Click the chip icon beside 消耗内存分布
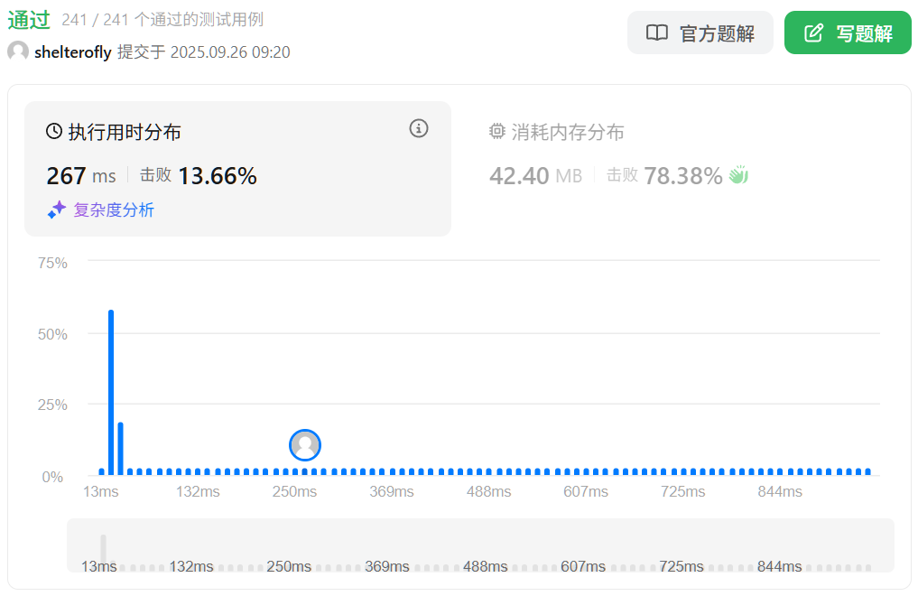The image size is (918, 596). [x=497, y=131]
